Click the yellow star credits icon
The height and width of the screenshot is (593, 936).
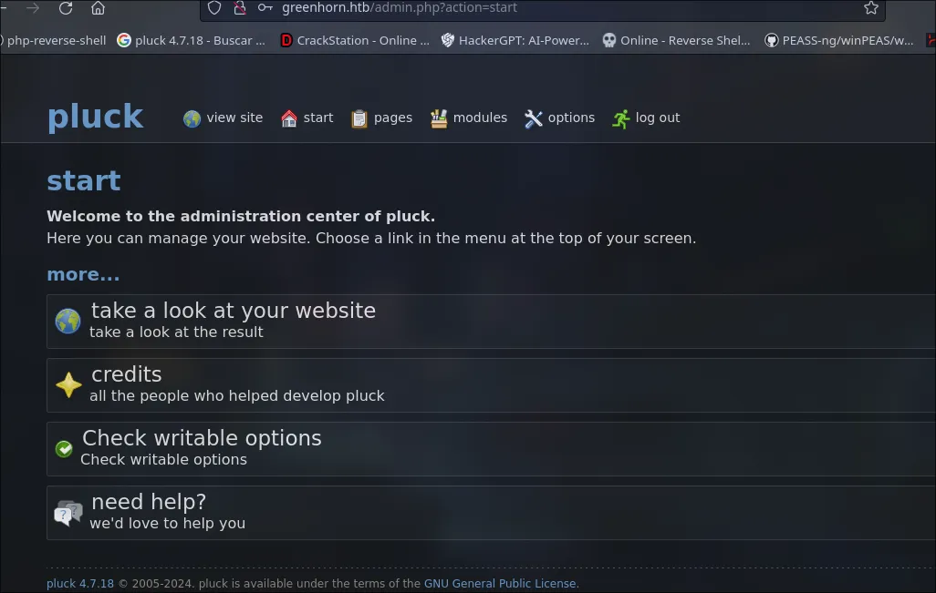coord(68,385)
